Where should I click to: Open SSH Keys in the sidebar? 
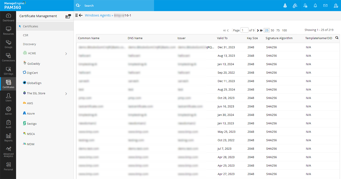click(x=8, y=71)
